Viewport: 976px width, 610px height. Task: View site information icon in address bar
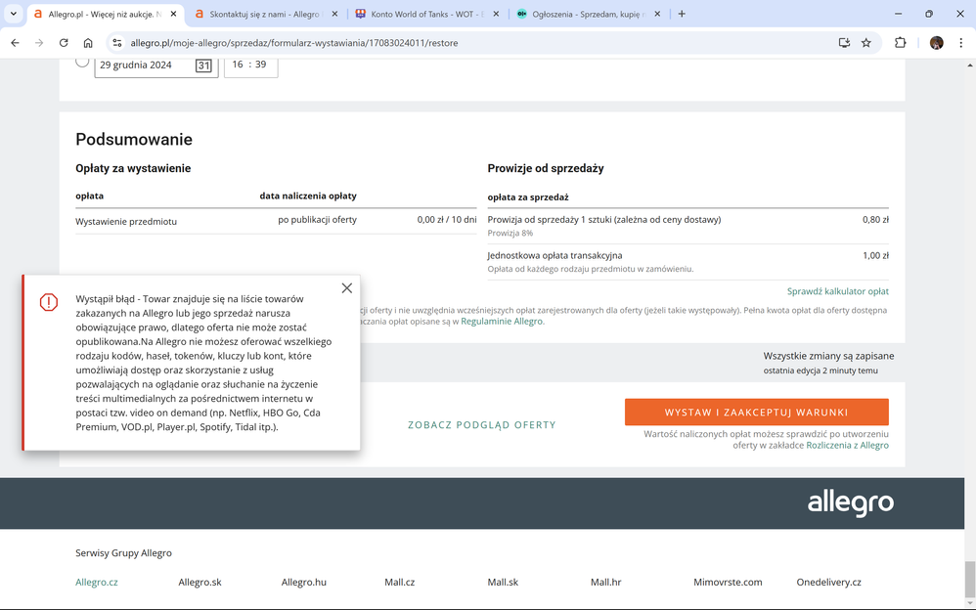pos(117,43)
